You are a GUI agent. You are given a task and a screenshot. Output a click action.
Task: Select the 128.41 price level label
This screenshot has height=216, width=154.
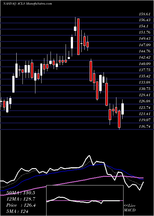click(145, 95)
